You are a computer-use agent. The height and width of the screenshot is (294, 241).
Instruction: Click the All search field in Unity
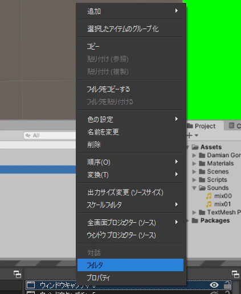pyautogui.click(x=50, y=136)
